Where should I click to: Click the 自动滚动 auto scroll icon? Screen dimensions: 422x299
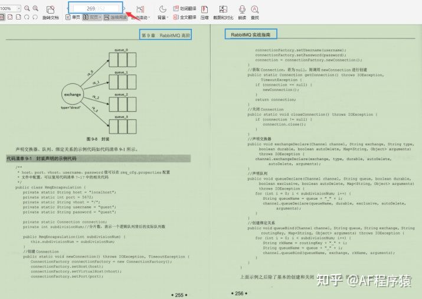click(x=140, y=9)
